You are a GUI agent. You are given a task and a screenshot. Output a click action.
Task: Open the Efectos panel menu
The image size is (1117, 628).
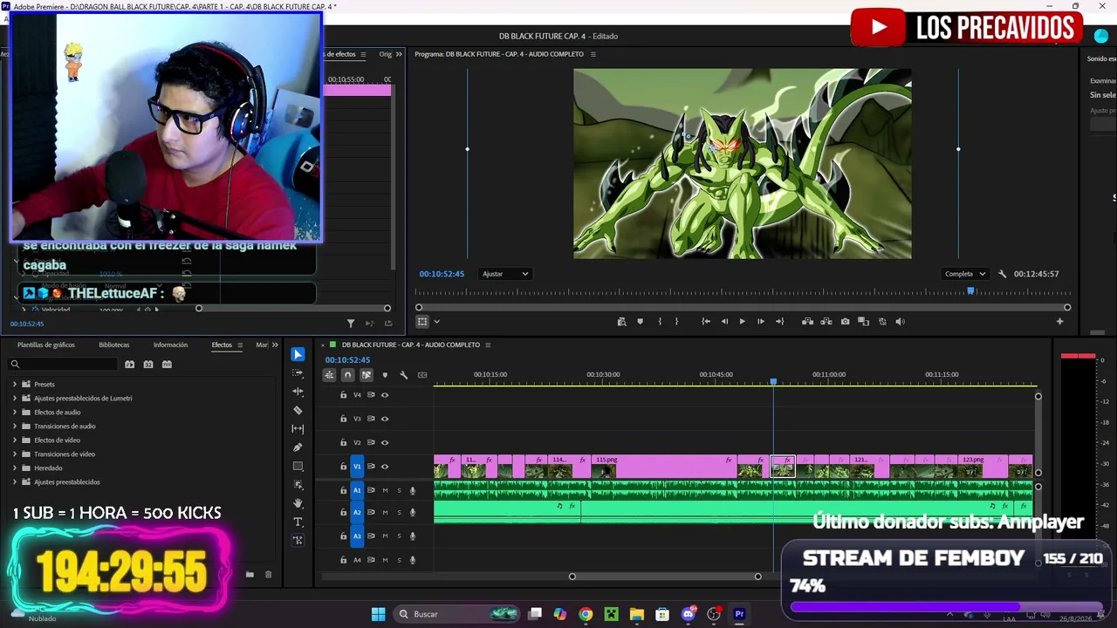coord(239,345)
